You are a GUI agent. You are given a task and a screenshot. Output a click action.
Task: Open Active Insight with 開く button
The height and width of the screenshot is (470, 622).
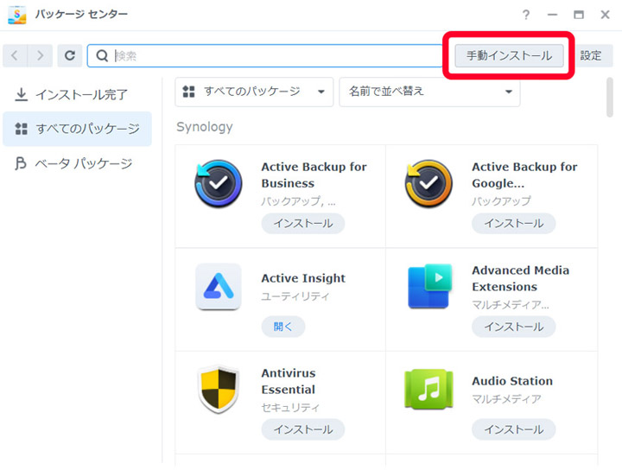[x=283, y=327]
